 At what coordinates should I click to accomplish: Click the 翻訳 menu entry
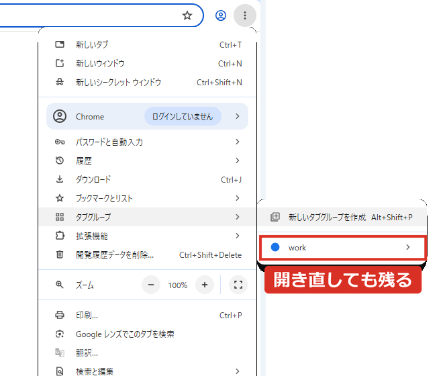point(148,352)
